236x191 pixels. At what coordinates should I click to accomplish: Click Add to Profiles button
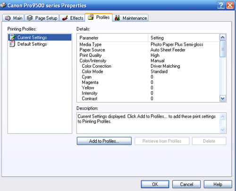point(104,141)
